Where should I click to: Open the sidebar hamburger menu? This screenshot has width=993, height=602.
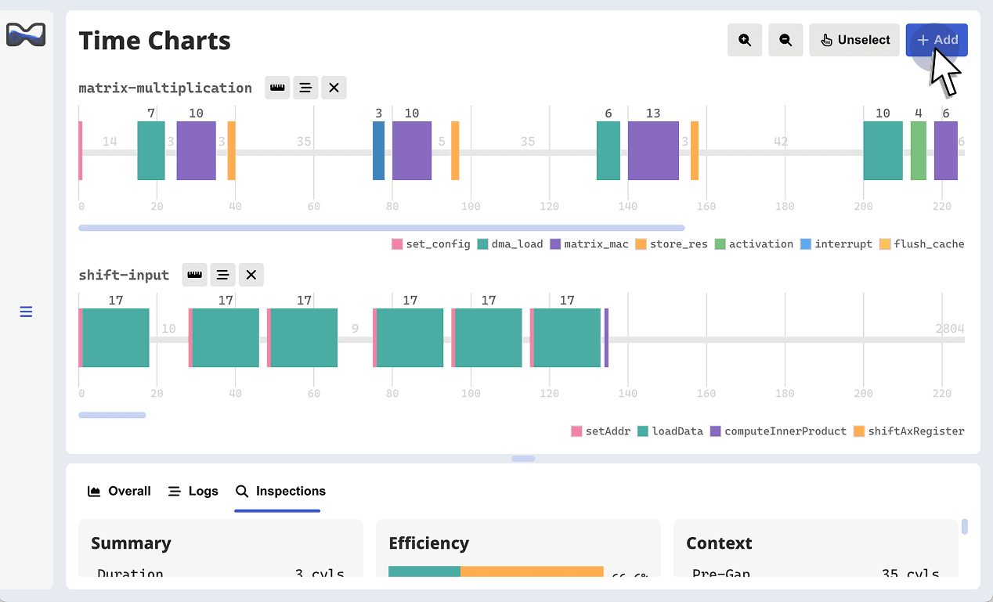pos(26,312)
